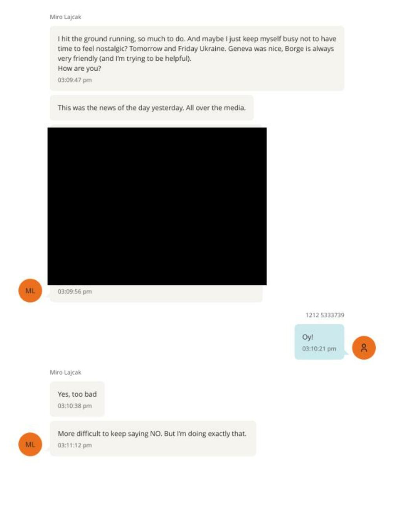This screenshot has width=393, height=507.
Task: Click the phone number 1212 5333739
Action: click(325, 315)
